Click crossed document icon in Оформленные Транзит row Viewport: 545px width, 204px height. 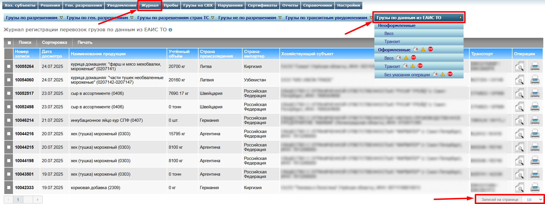point(405,66)
